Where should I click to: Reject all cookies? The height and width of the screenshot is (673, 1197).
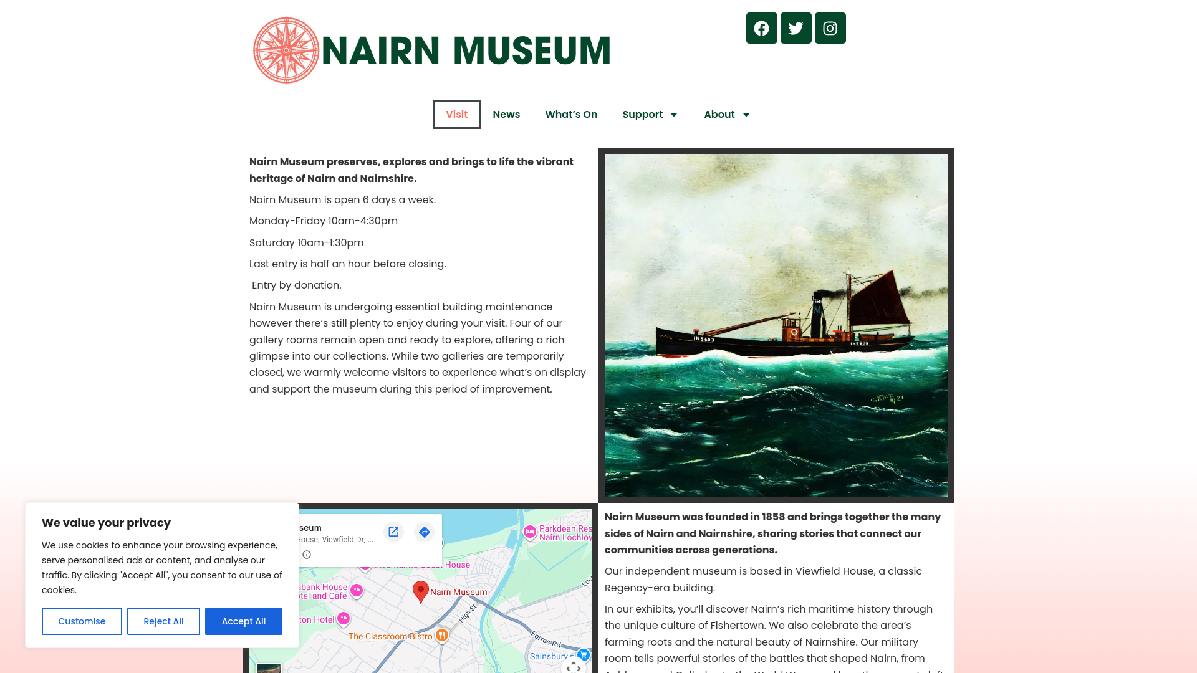(x=163, y=621)
